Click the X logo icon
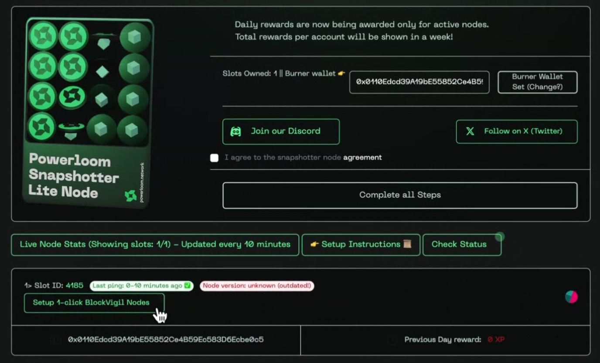This screenshot has height=363, width=600. [x=470, y=131]
